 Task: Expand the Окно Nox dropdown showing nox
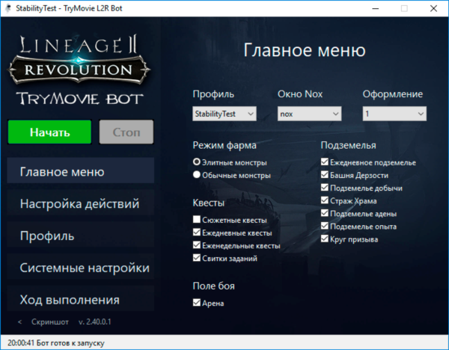tap(310, 114)
